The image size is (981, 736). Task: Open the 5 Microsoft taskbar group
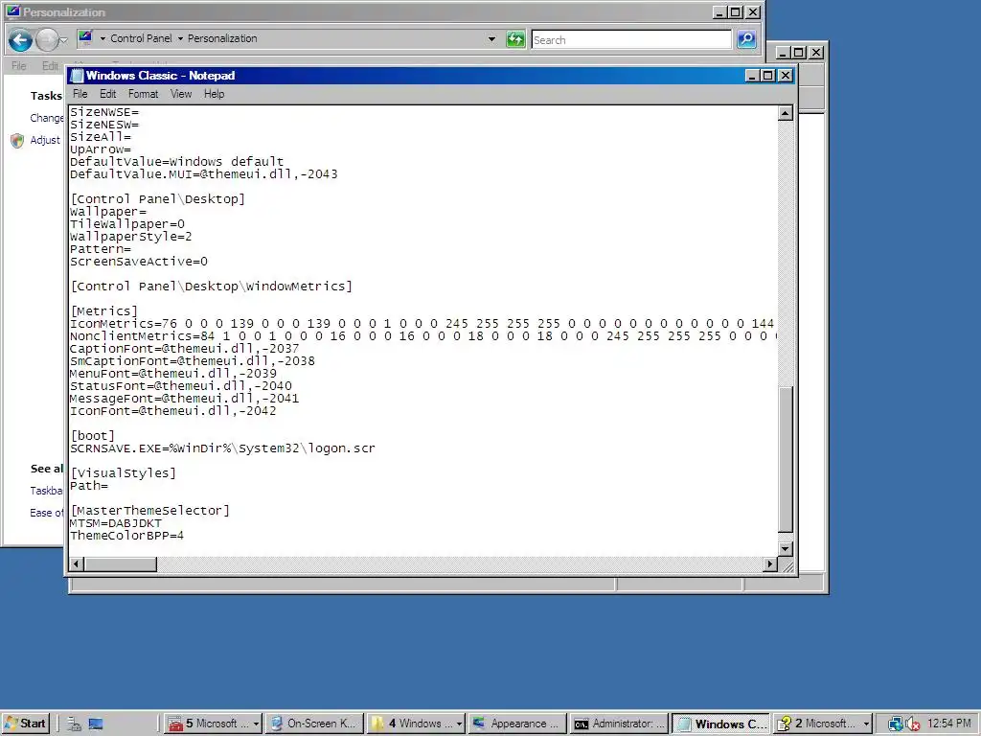coord(214,724)
